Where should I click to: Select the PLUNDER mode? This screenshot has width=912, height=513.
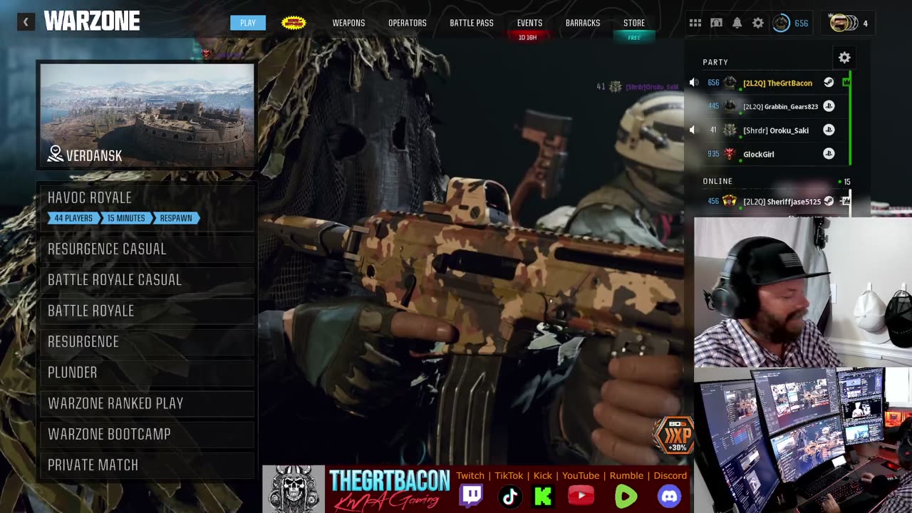[146, 373]
